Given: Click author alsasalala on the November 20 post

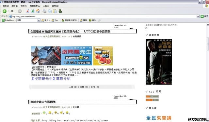Looking at the screenshot, I should click(x=37, y=107).
